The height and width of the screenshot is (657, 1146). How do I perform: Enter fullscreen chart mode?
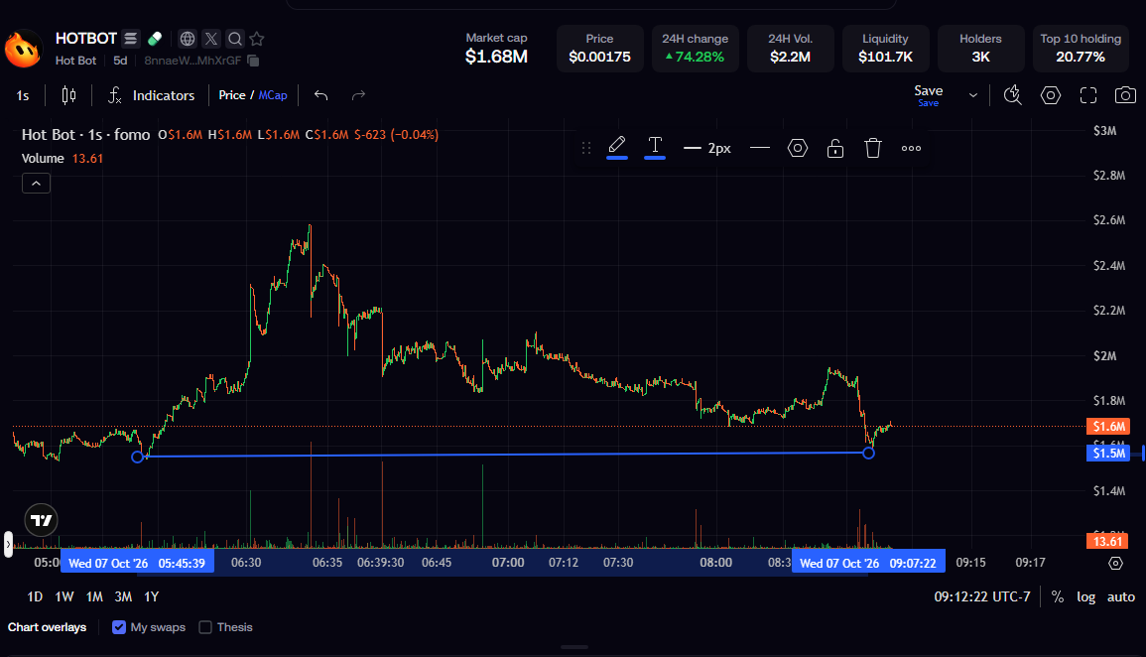tap(1088, 95)
